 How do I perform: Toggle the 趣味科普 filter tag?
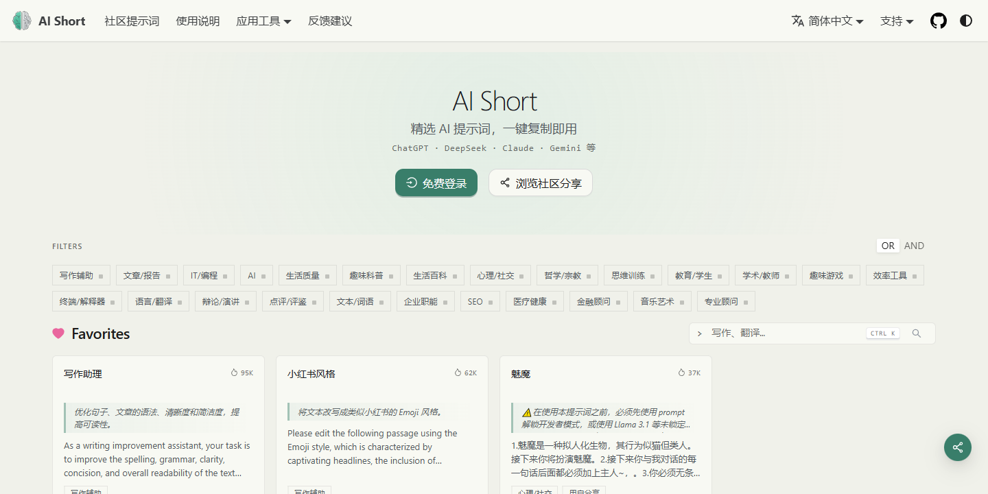371,275
